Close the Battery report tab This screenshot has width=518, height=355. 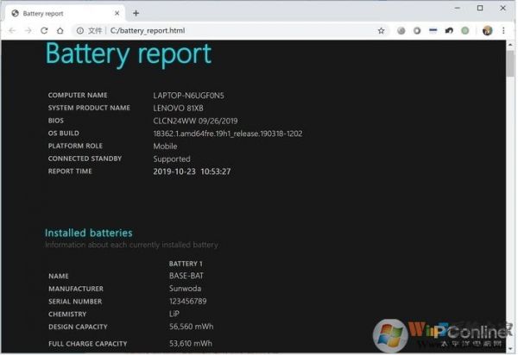click(117, 13)
